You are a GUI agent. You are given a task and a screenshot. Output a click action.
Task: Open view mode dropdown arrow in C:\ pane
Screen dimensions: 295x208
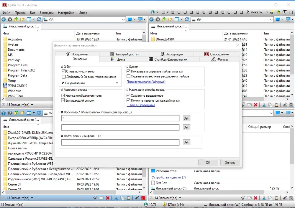(34, 19)
